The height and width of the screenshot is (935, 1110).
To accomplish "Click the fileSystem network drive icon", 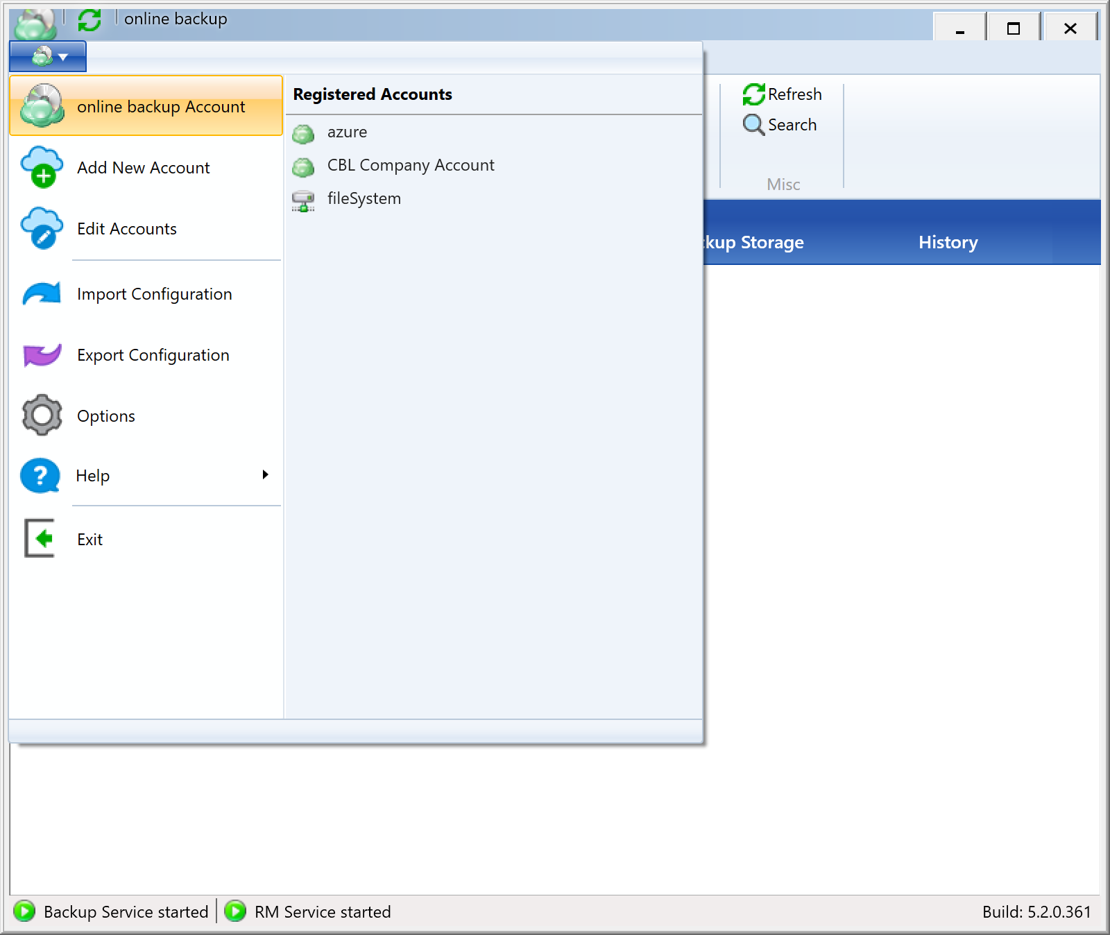I will click(303, 200).
